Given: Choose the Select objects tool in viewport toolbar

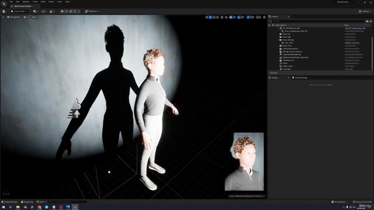Looking at the screenshot, I should pyautogui.click(x=206, y=17).
